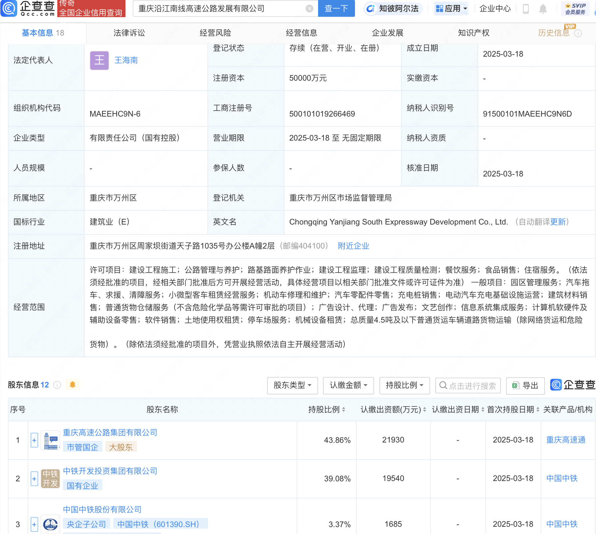This screenshot has width=596, height=534.
Task: Expand row for 中铁开发投资集团有限公司
Action: [34, 479]
